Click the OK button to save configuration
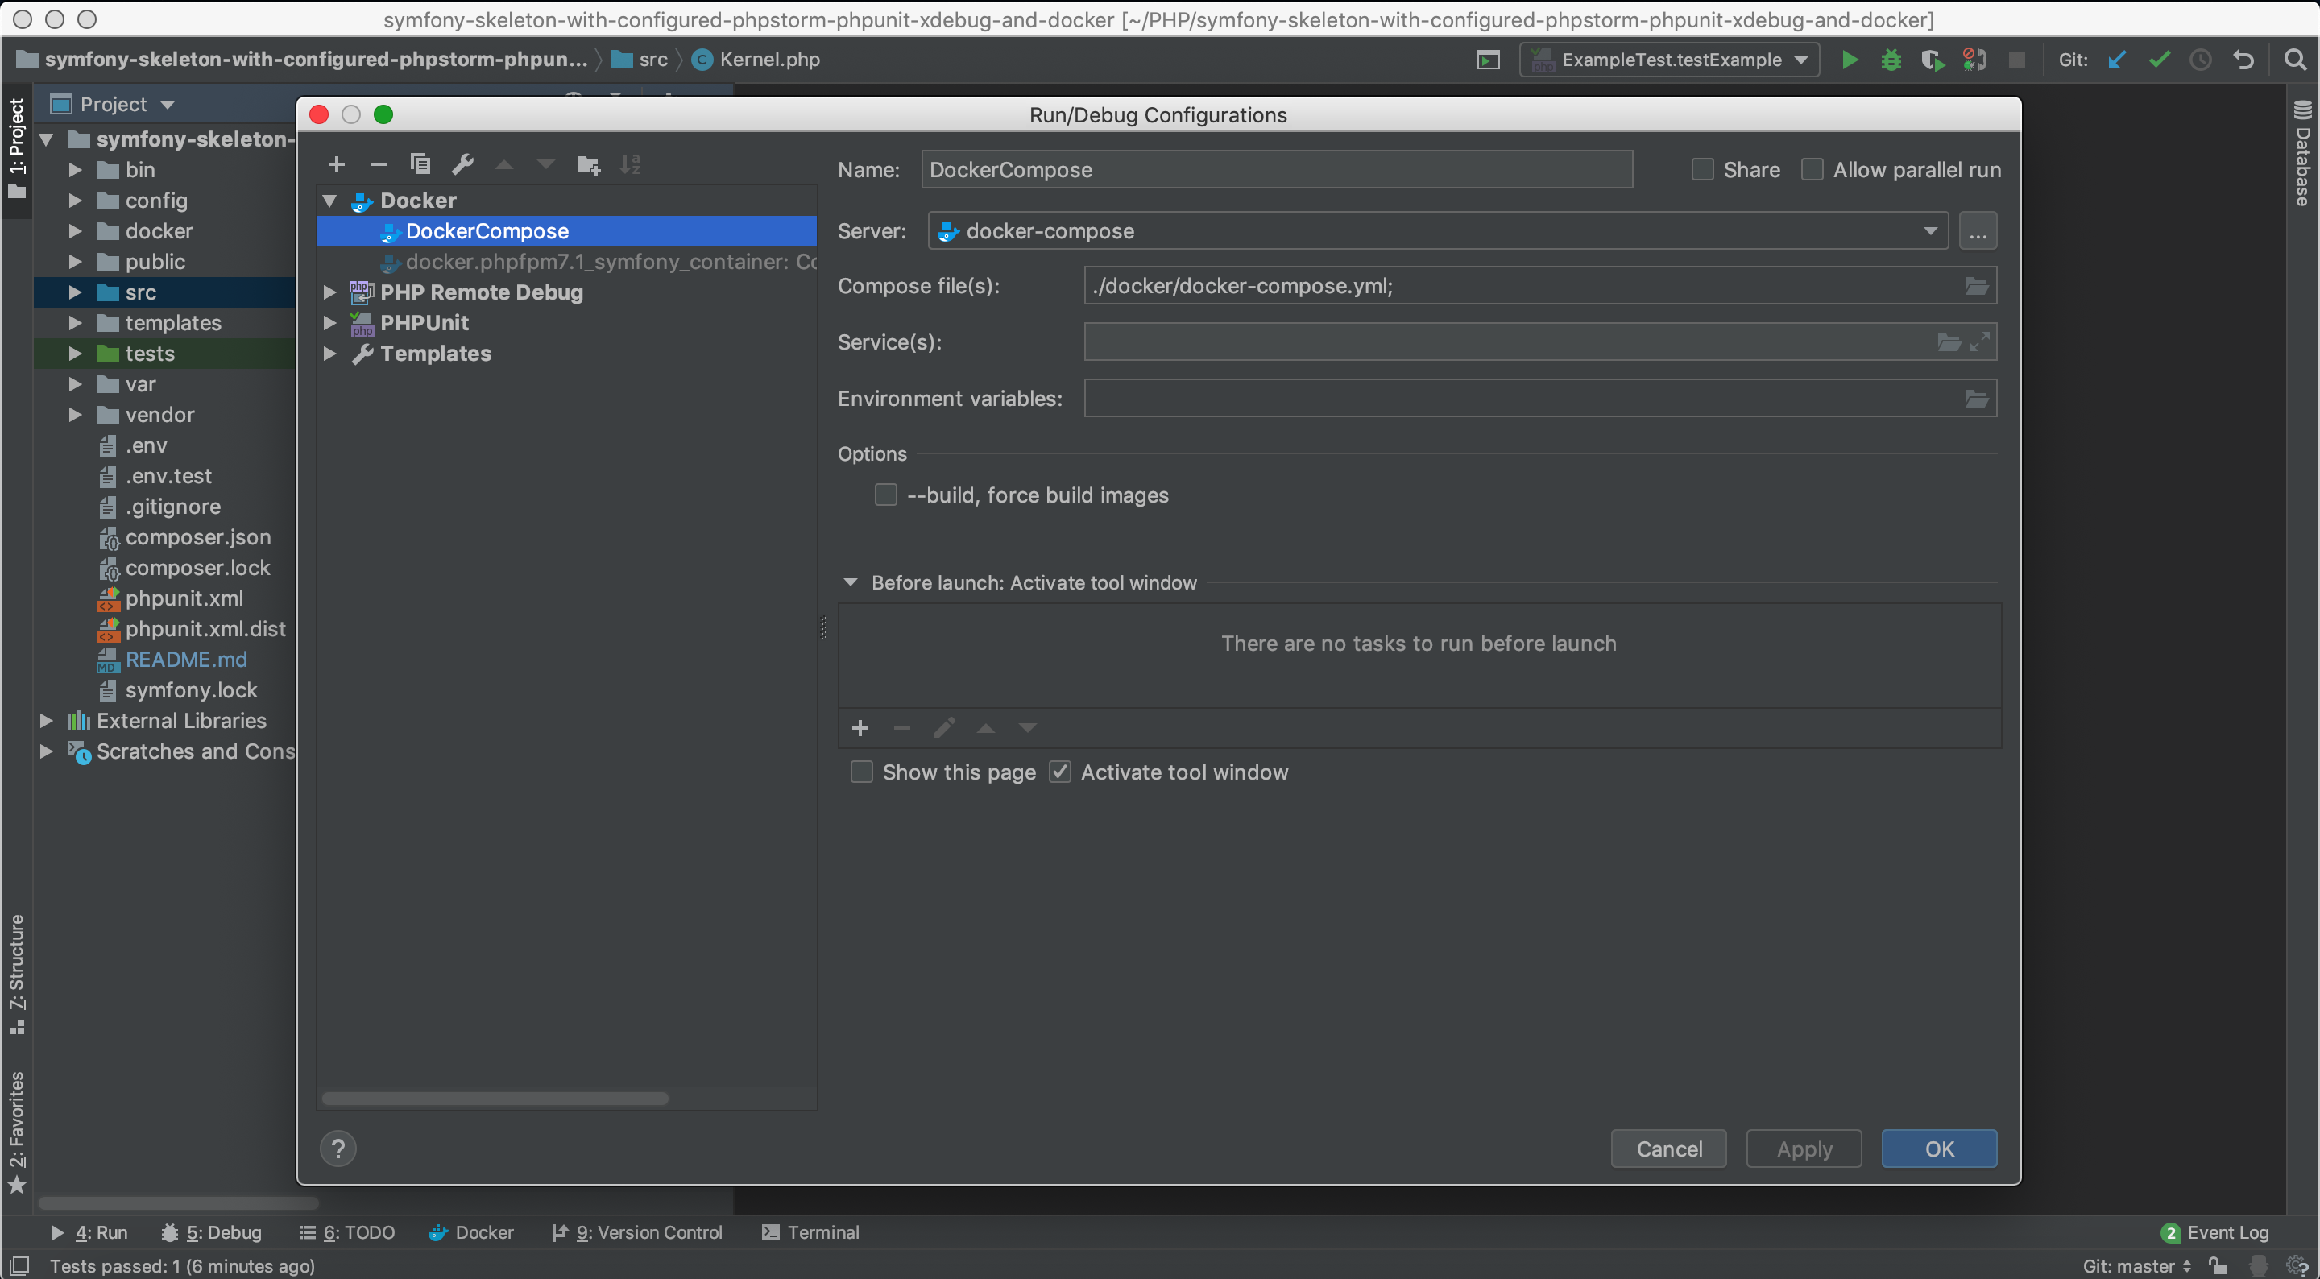 tap(1939, 1149)
